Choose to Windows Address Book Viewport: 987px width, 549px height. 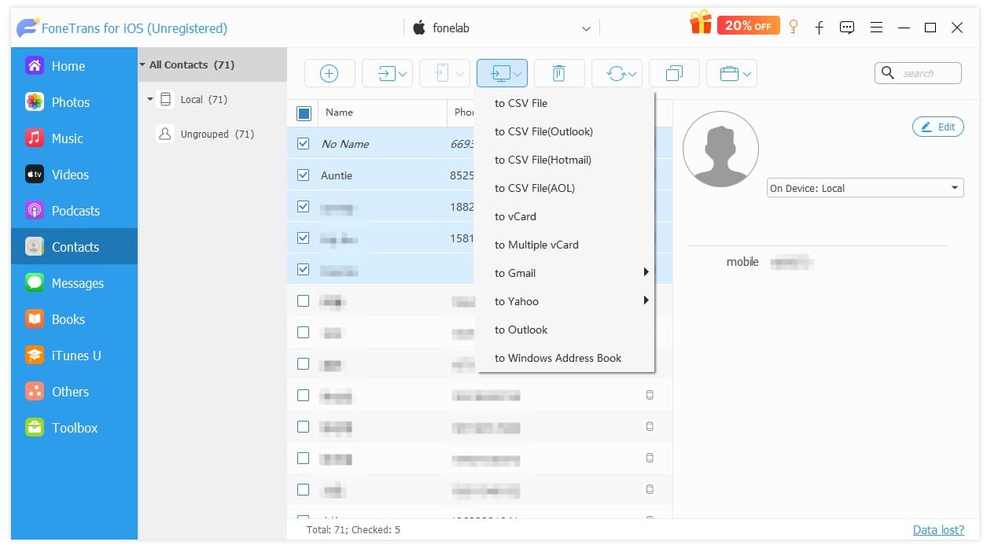pyautogui.click(x=565, y=358)
